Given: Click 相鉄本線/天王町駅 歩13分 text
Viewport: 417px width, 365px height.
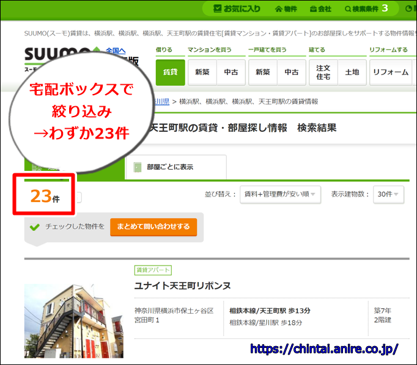Looking at the screenshot, I should point(270,311).
